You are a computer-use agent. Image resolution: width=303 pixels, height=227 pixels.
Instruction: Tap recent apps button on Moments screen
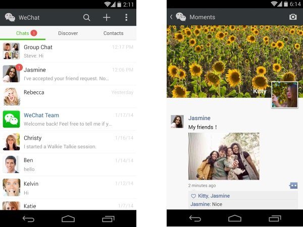[x=275, y=218]
